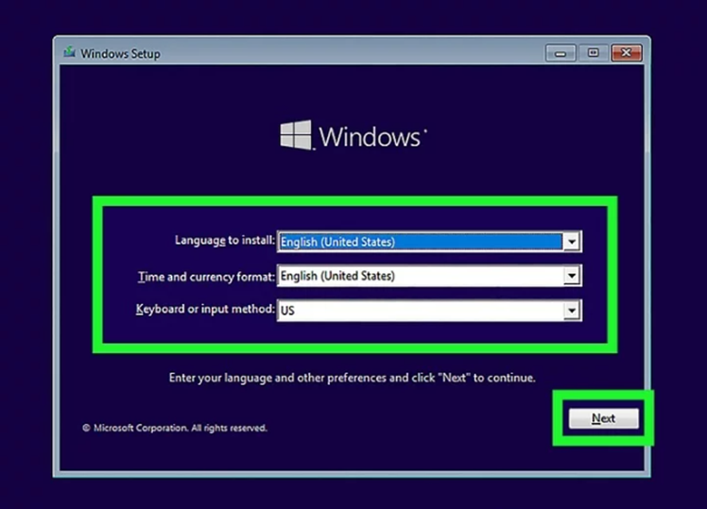
Task: Click the Windows Setup title bar icon
Action: (x=69, y=52)
